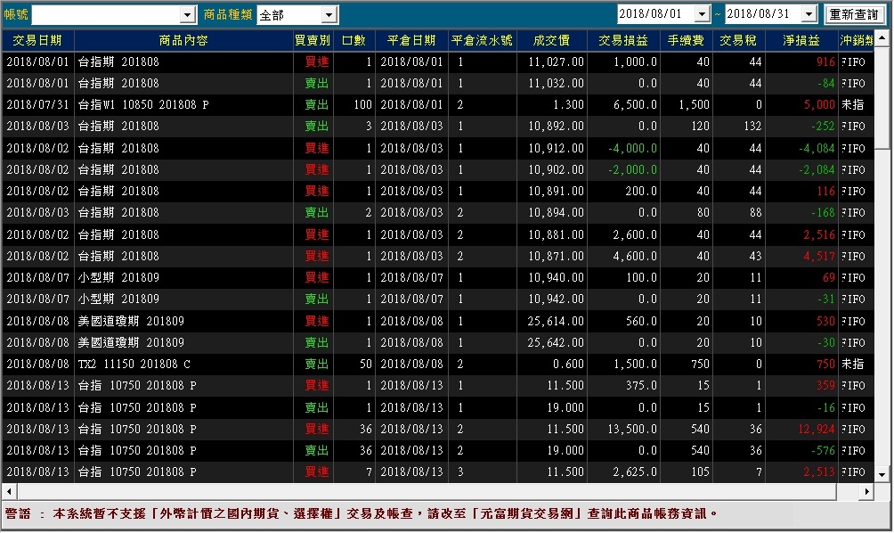Click the 平倉流水號 column header
This screenshot has width=894, height=533.
pos(483,40)
